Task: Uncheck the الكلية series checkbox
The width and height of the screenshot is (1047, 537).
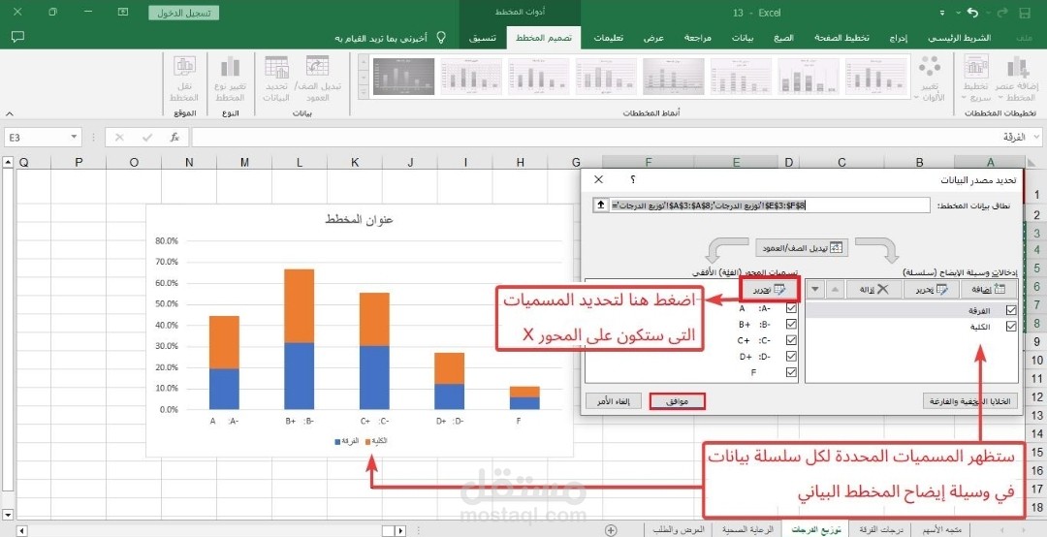Action: tap(1011, 327)
